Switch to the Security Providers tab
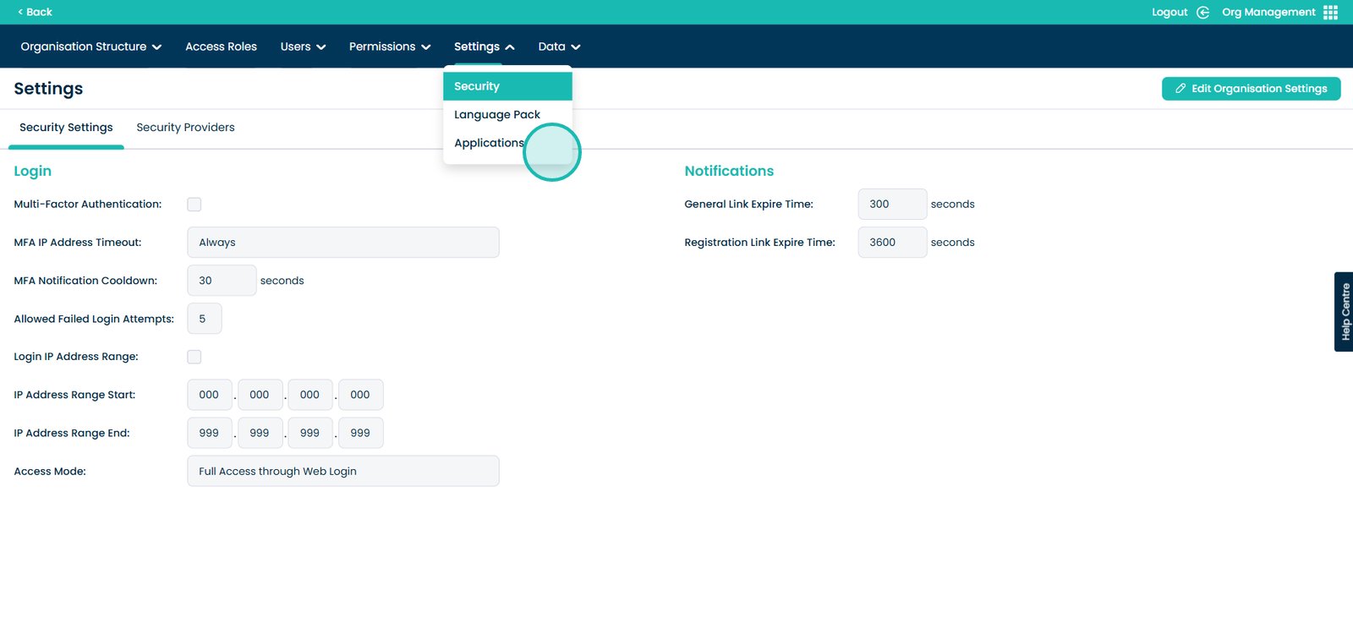This screenshot has width=1353, height=623. pyautogui.click(x=185, y=128)
